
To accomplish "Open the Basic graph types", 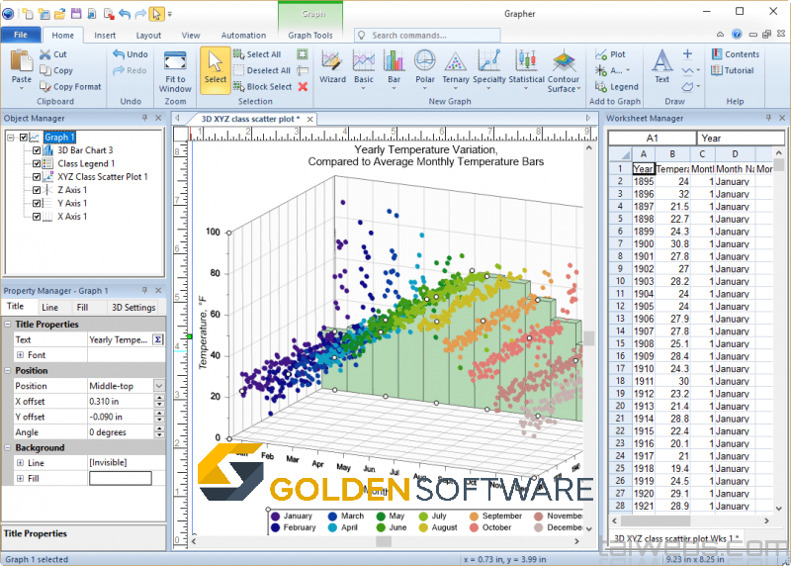I will [x=364, y=68].
